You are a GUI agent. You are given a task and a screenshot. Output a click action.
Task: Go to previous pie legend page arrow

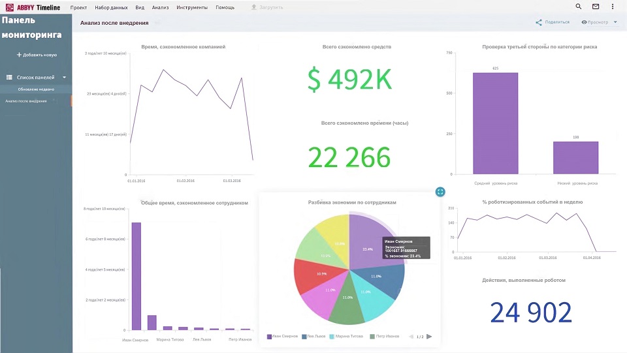click(x=411, y=337)
